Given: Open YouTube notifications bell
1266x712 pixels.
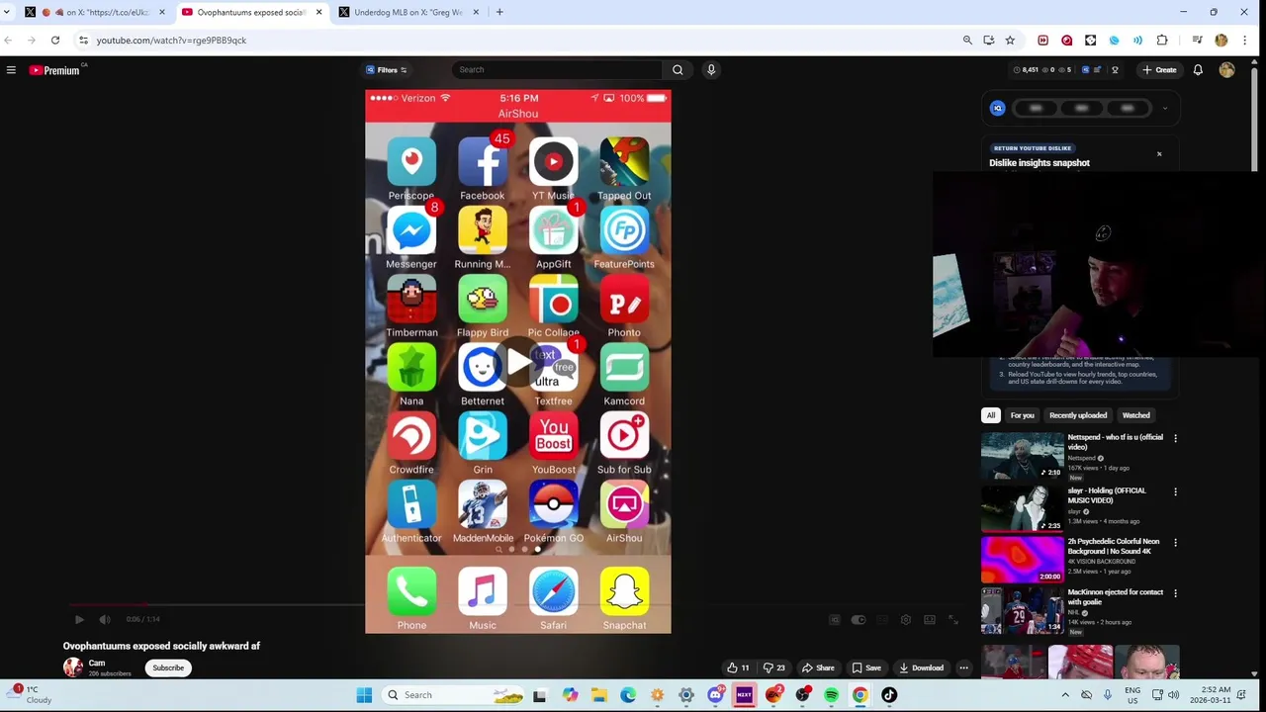Looking at the screenshot, I should click(1198, 70).
